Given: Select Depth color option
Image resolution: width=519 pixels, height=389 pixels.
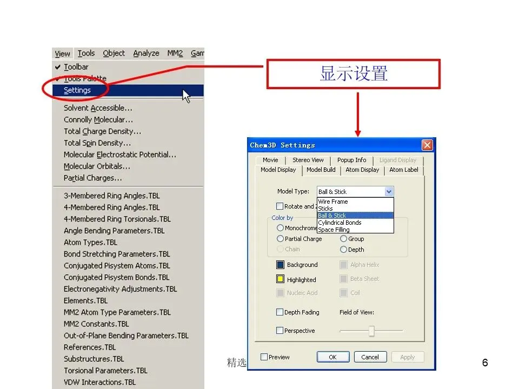Looking at the screenshot, I should tap(344, 250).
